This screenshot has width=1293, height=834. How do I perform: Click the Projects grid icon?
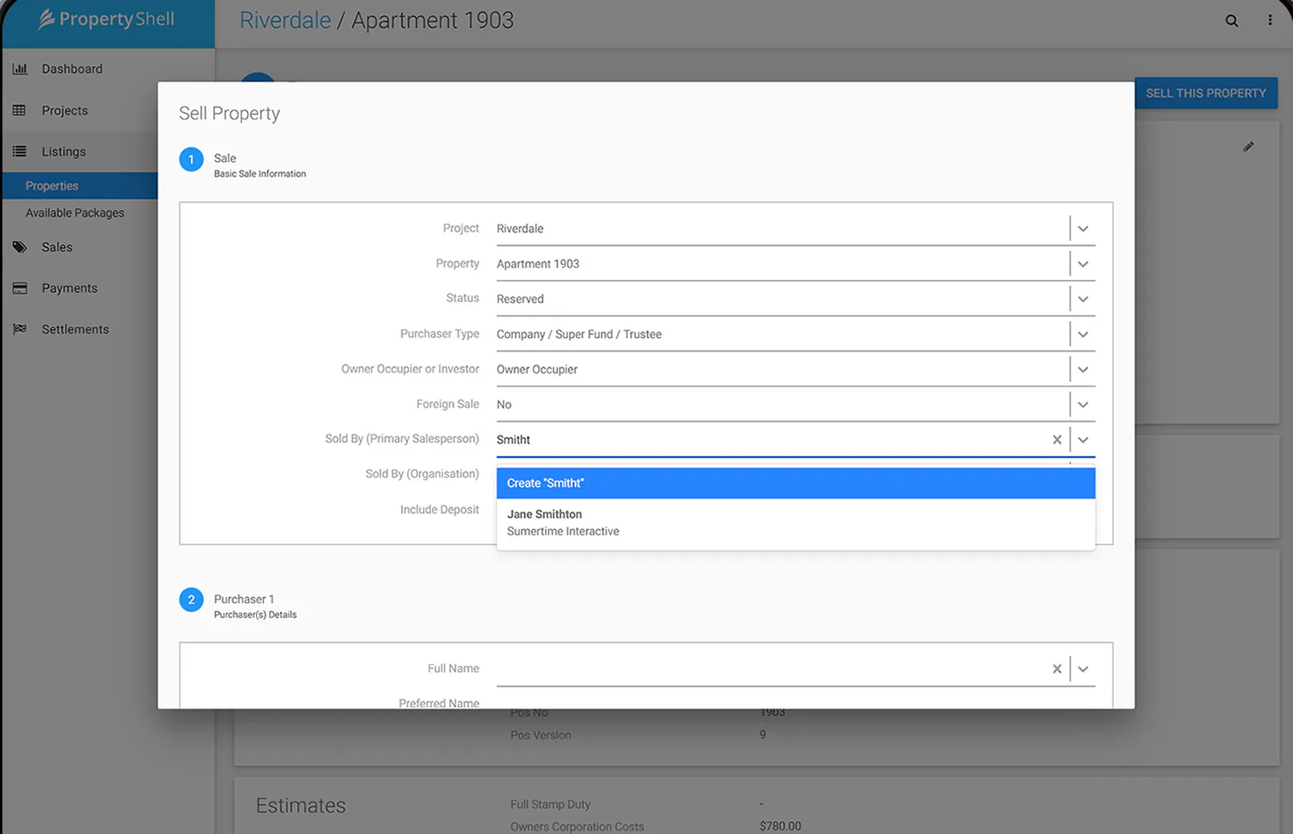pyautogui.click(x=19, y=110)
